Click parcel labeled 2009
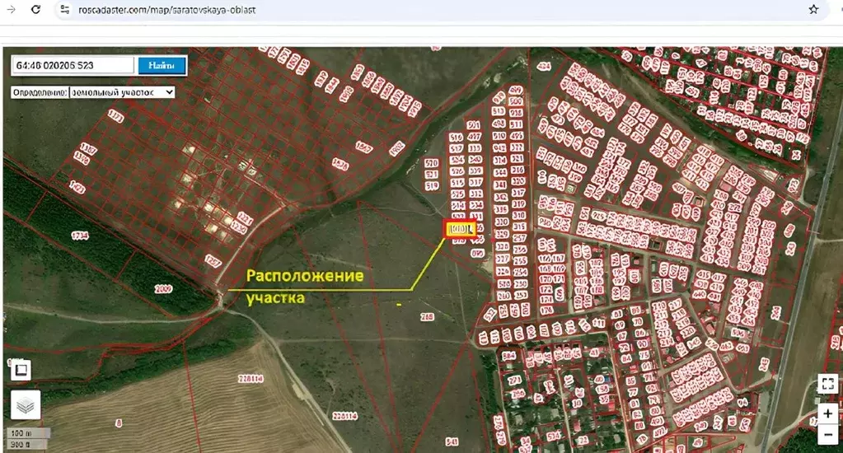The width and height of the screenshot is (843, 453). tap(163, 289)
